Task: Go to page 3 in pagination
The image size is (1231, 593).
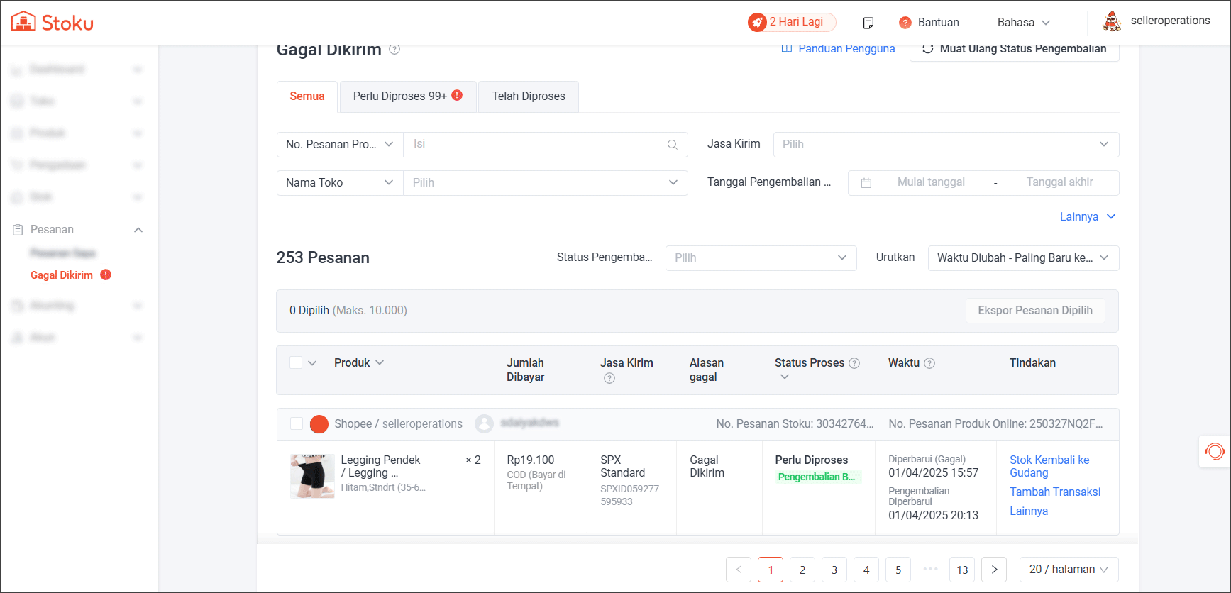Action: click(x=834, y=570)
